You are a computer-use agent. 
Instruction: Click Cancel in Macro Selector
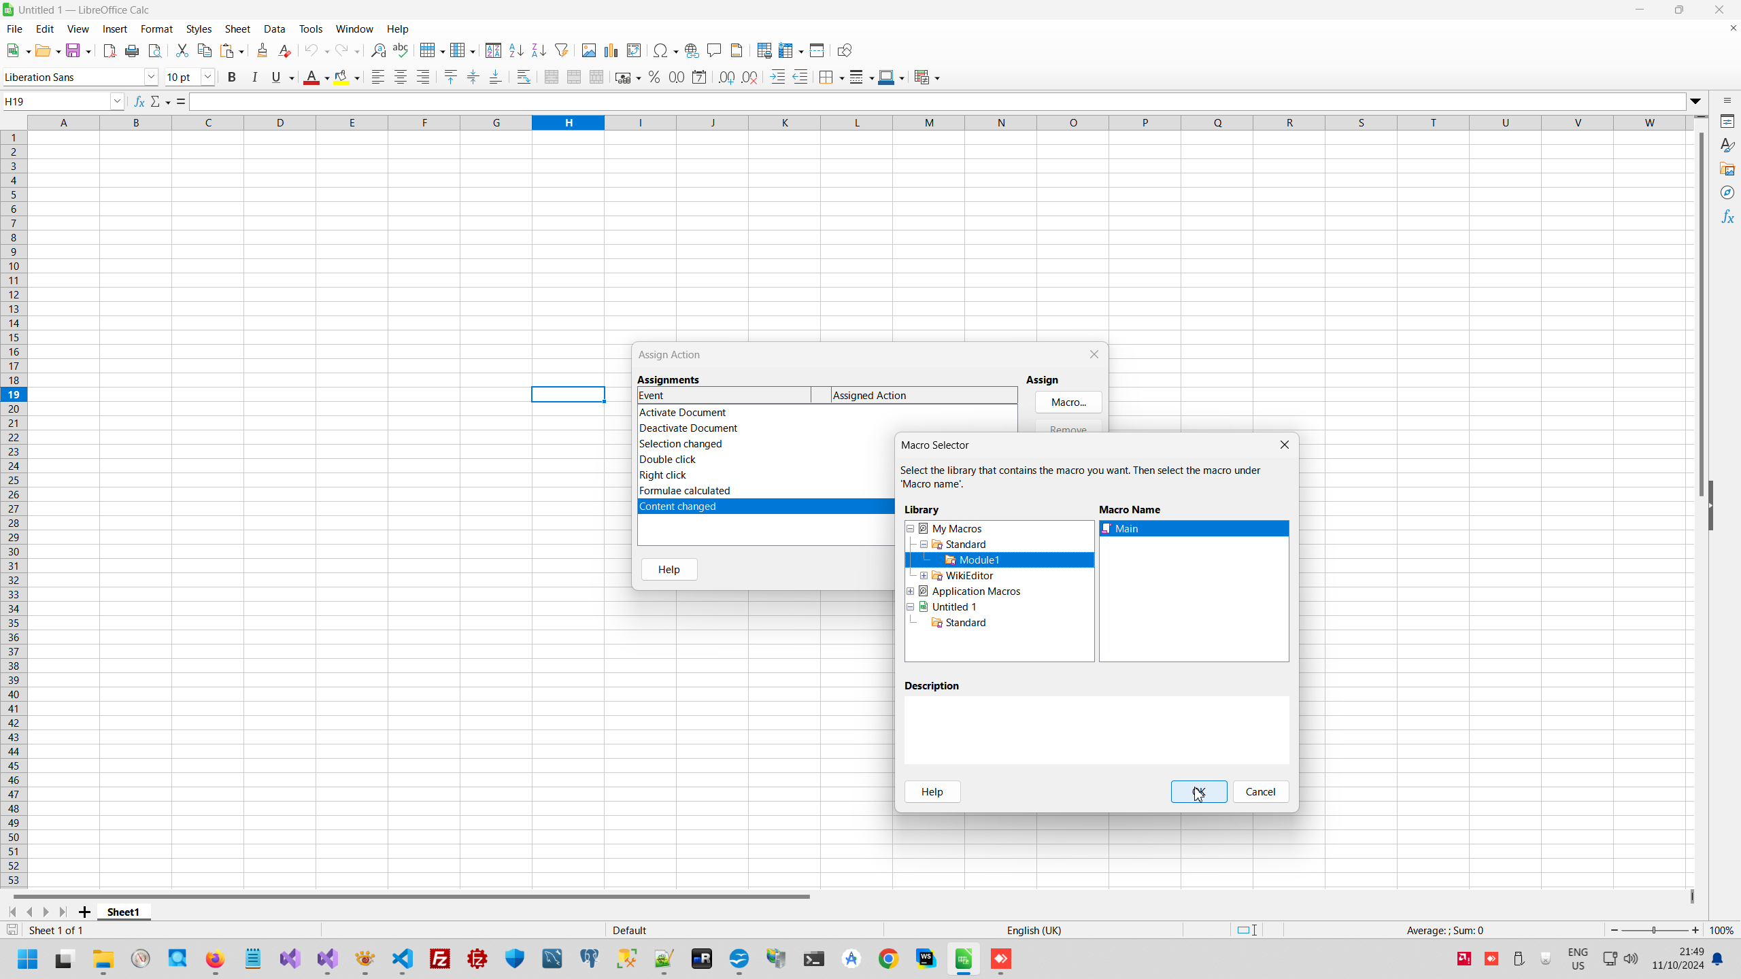click(1260, 791)
